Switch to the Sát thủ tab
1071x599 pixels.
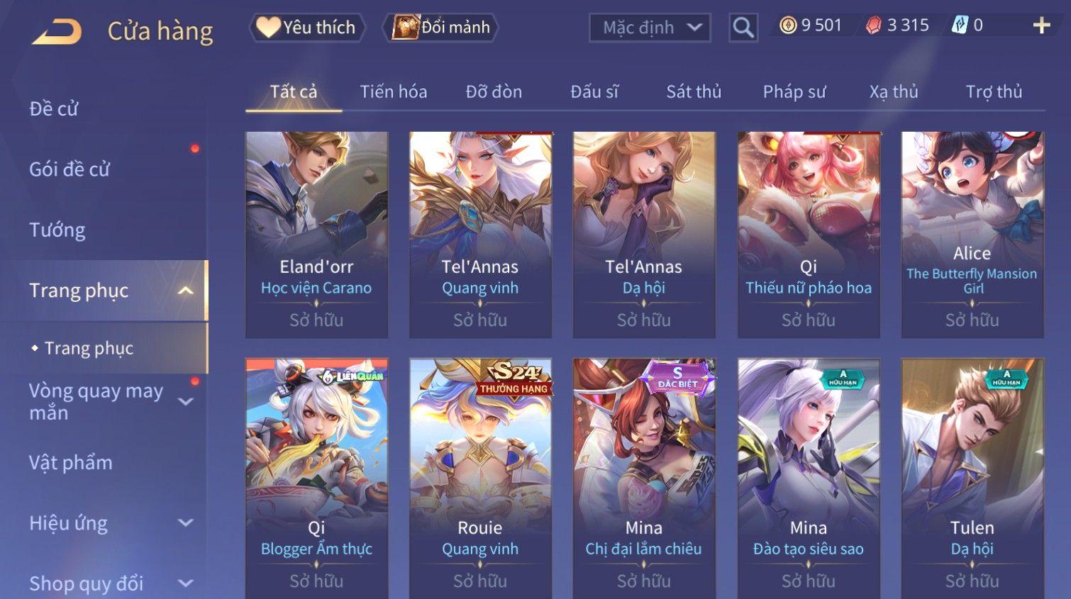694,92
